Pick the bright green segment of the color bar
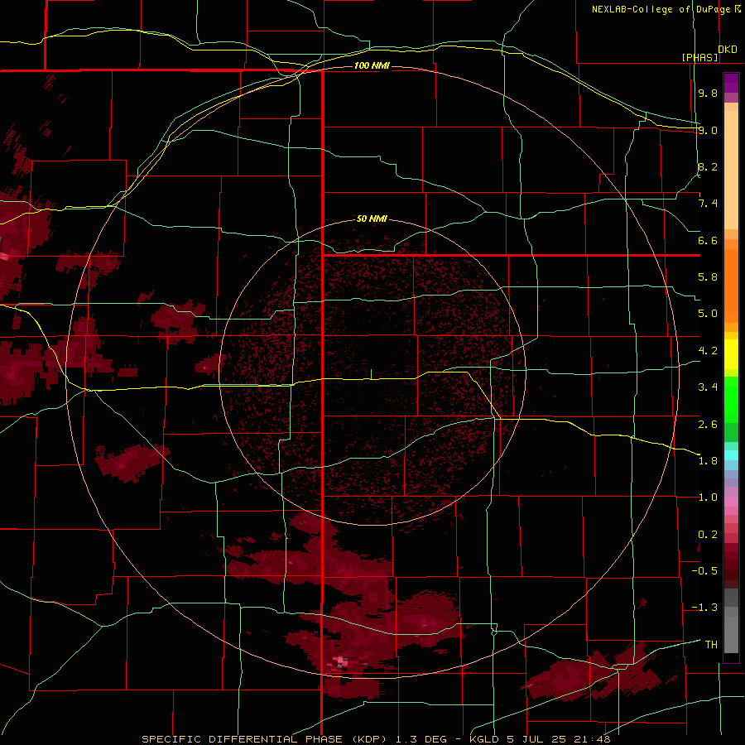 pos(731,399)
